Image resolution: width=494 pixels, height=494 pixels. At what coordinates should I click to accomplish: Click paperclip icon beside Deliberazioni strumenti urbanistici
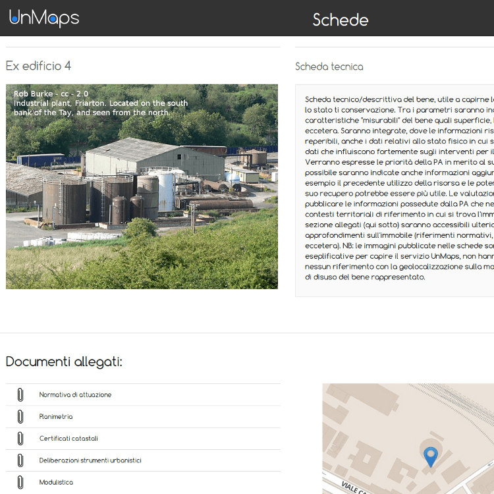[20, 460]
